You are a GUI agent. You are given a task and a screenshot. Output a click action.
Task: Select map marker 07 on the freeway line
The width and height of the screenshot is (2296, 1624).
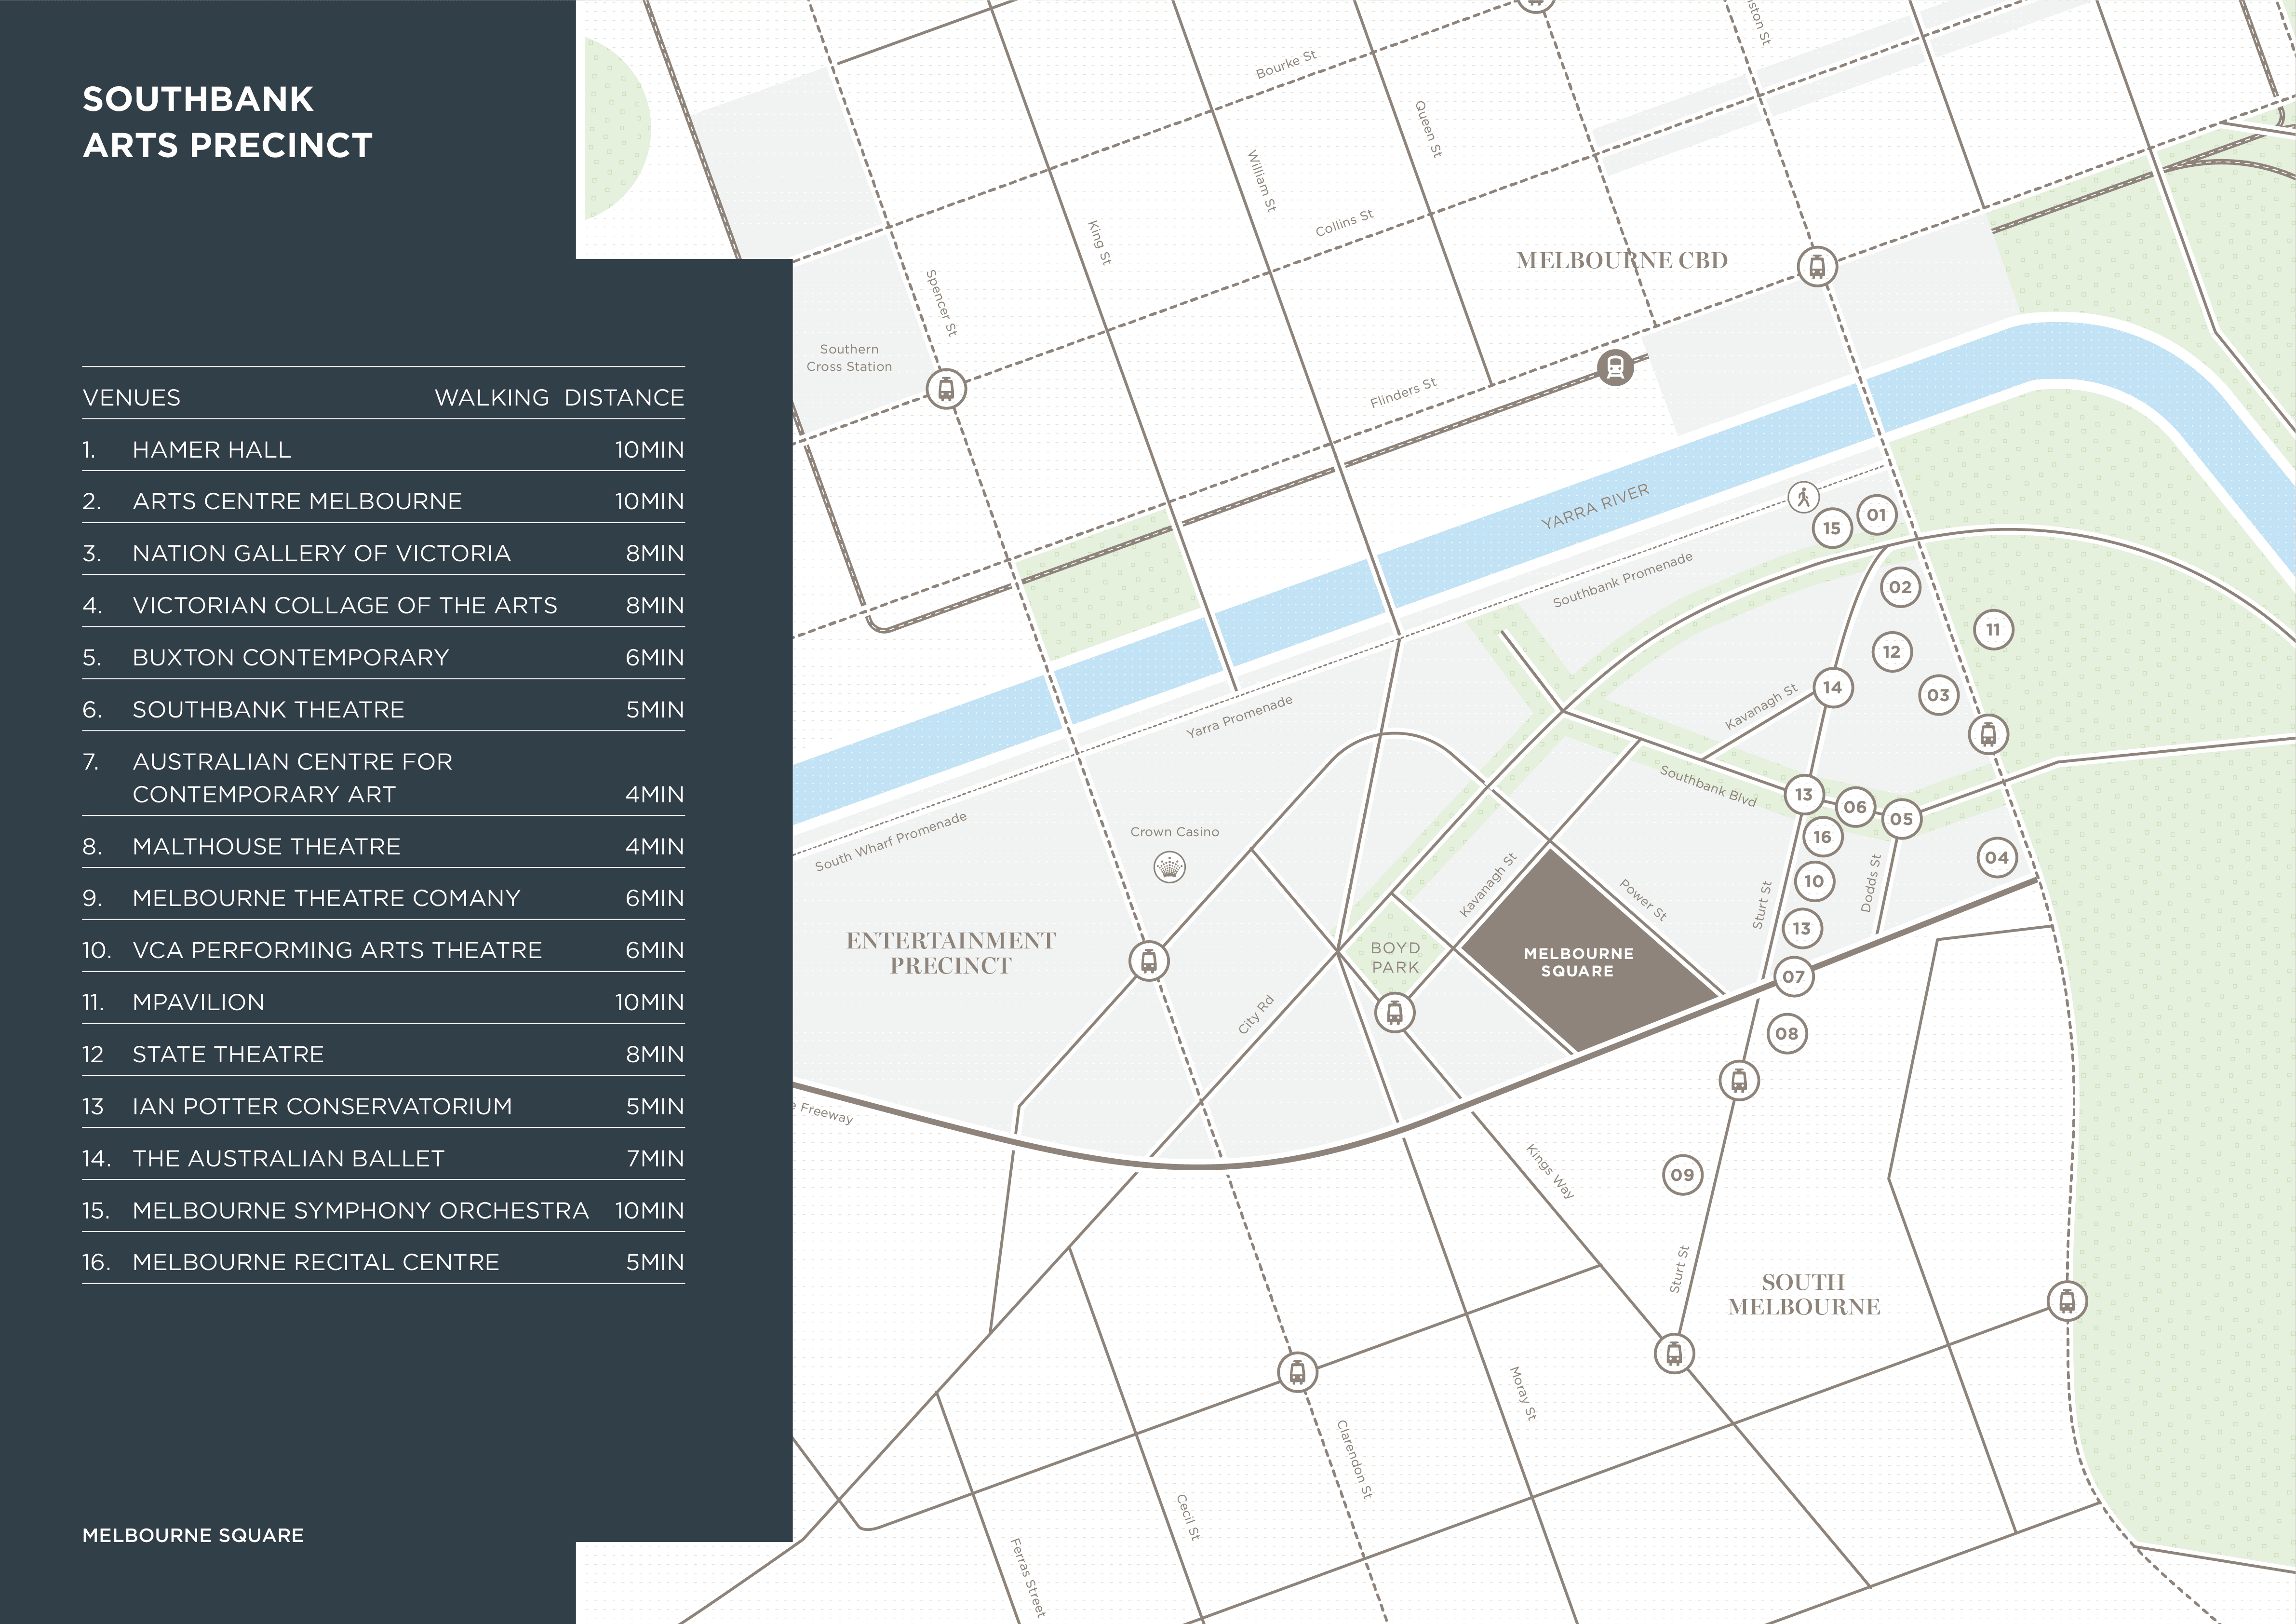click(1793, 976)
